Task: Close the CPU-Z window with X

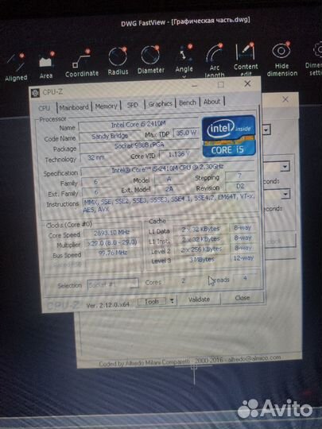Action: [247, 83]
